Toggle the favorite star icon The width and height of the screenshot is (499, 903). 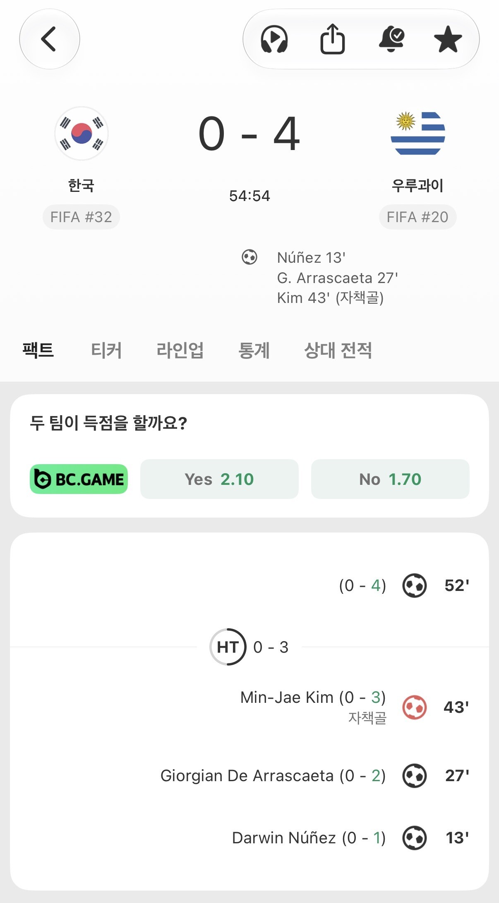point(448,39)
